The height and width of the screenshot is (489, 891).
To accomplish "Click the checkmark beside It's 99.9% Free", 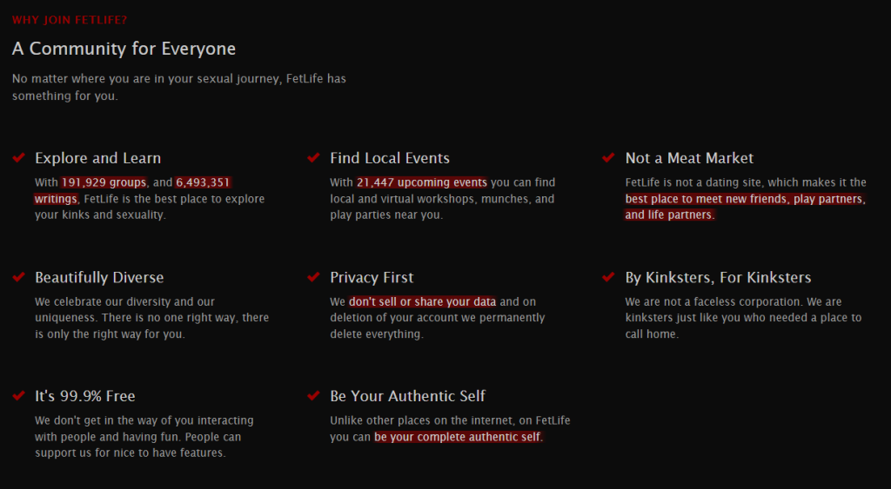I will pyautogui.click(x=18, y=396).
